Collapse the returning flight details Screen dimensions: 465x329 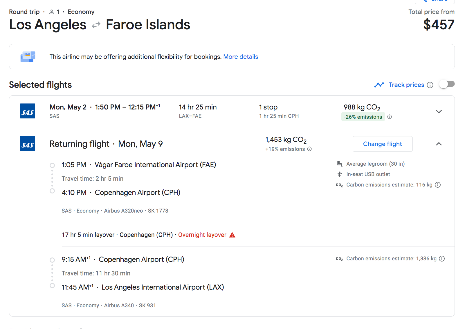coord(439,144)
